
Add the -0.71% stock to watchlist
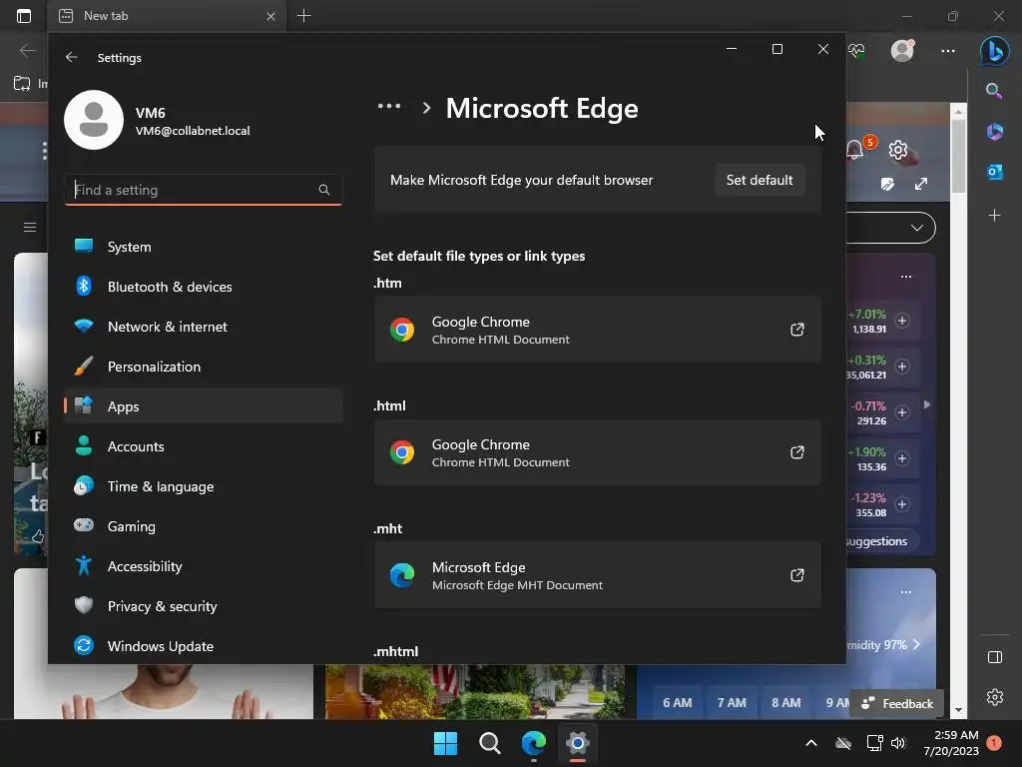[x=902, y=412]
